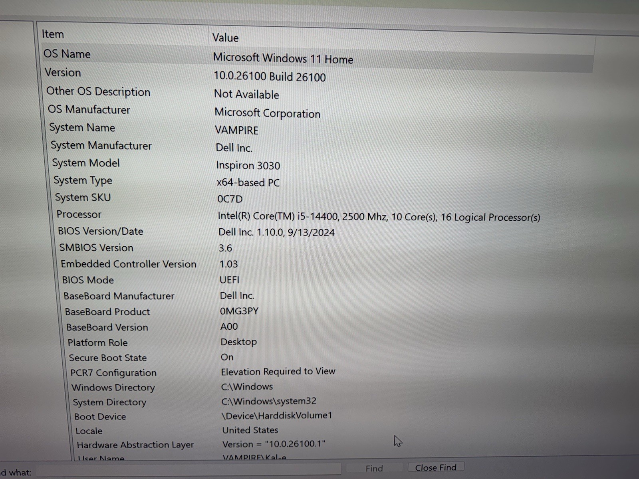Select the Version item label

(x=63, y=73)
